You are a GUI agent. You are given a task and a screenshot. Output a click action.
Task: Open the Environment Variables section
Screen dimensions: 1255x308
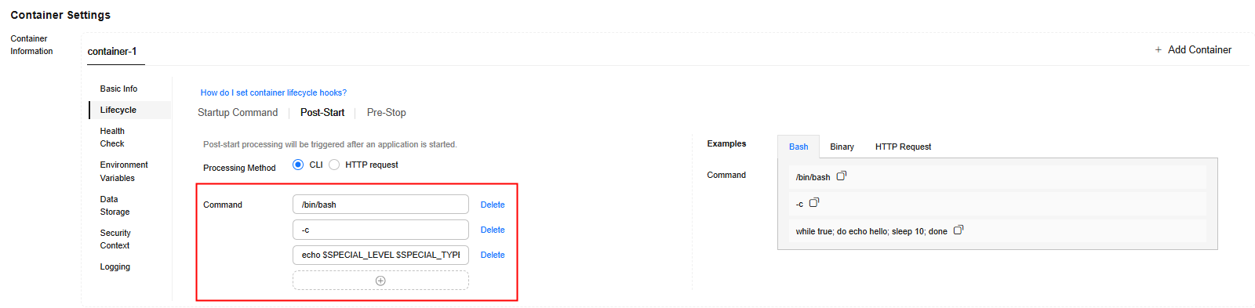(x=124, y=171)
